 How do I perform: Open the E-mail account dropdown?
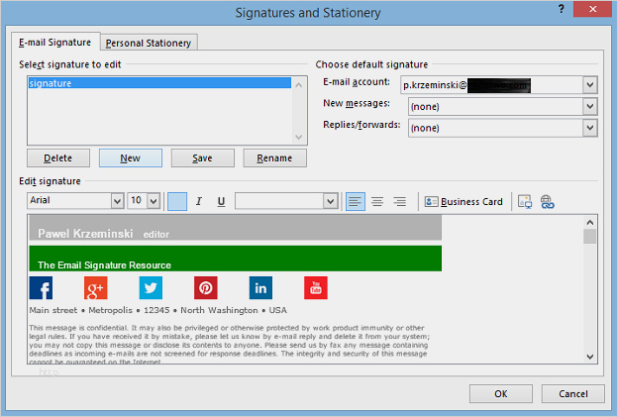tap(589, 85)
